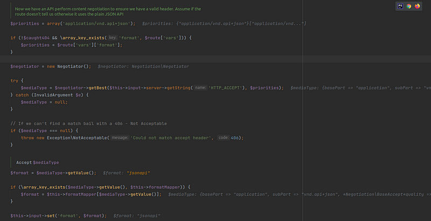Click inline hint '$negotiator: Negotiation\Negotiator'
This screenshot has height=221, width=431.
click(x=143, y=67)
